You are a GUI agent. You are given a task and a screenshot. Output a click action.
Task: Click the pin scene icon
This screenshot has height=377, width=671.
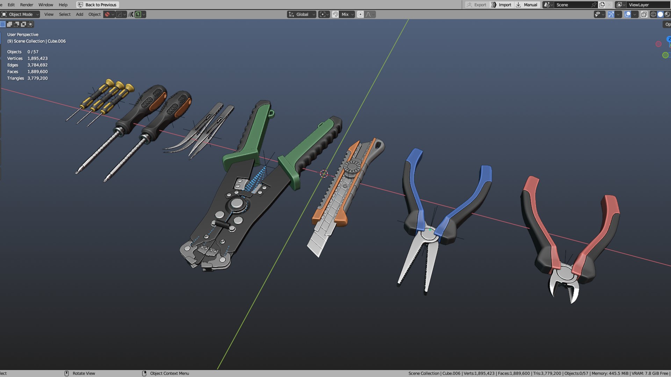coord(594,5)
